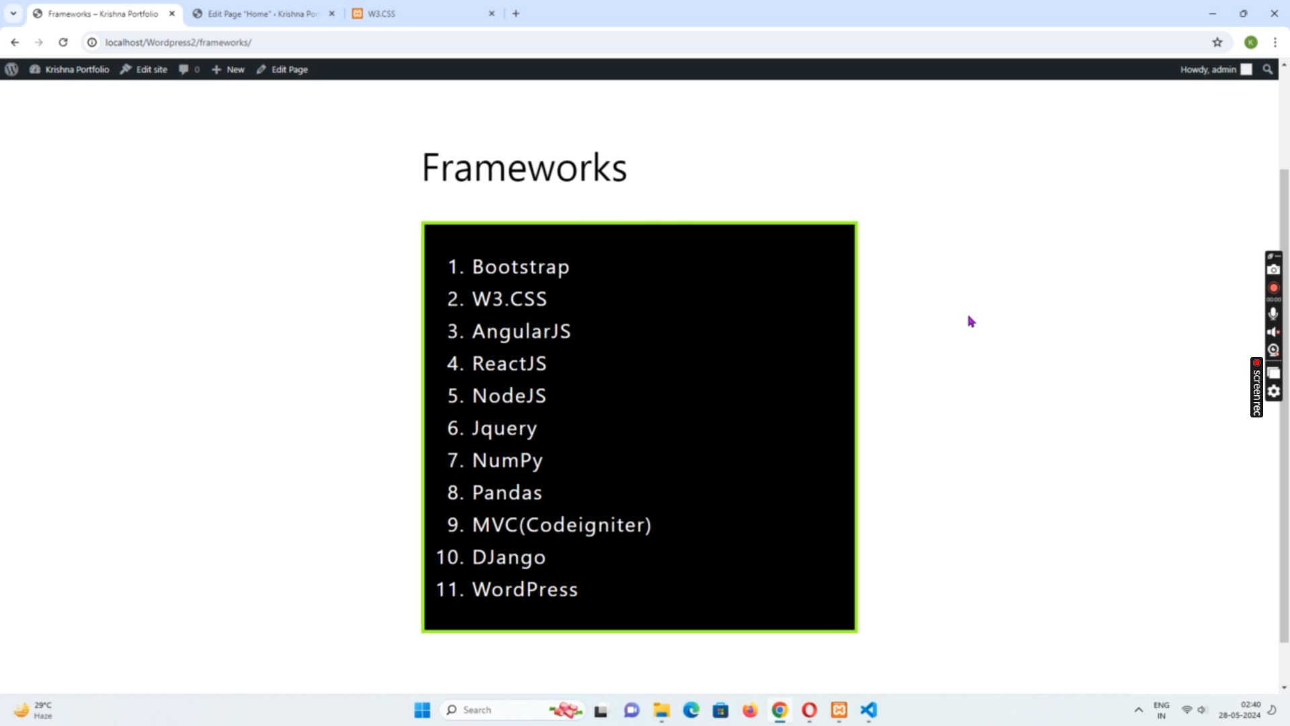This screenshot has height=726, width=1290.
Task: Click the W3.CSS list item
Action: (509, 299)
